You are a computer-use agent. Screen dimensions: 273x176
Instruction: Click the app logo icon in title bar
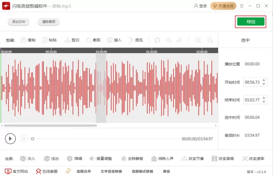click(6, 6)
